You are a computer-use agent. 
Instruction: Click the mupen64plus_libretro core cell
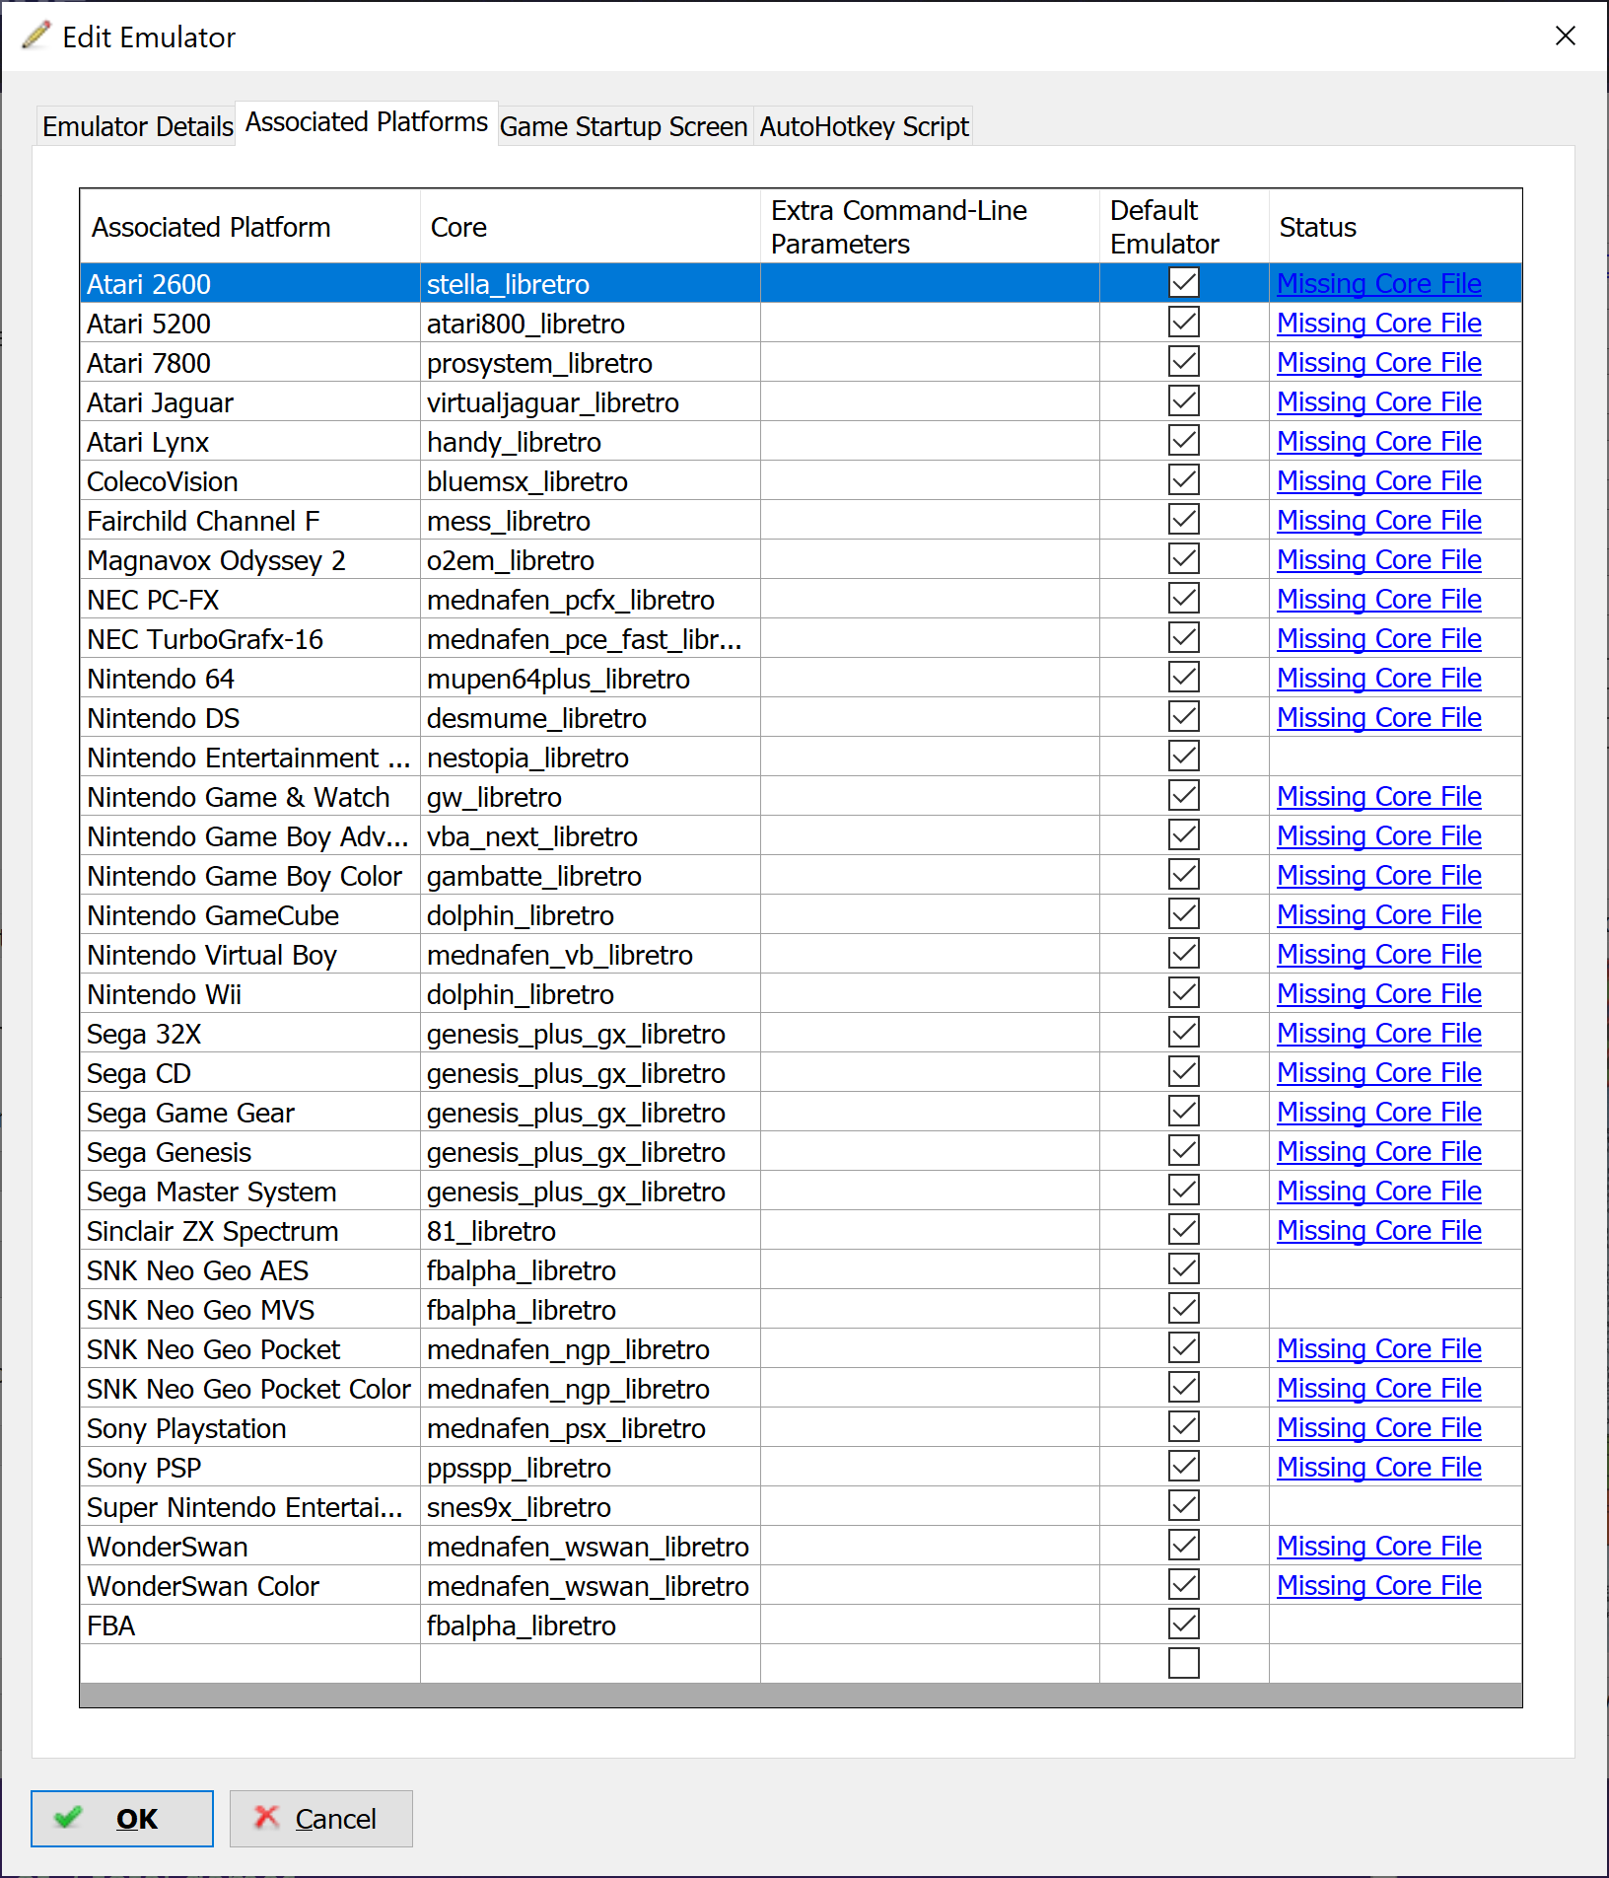(x=591, y=678)
